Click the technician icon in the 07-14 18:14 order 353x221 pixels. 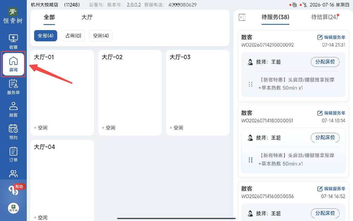(x=250, y=138)
